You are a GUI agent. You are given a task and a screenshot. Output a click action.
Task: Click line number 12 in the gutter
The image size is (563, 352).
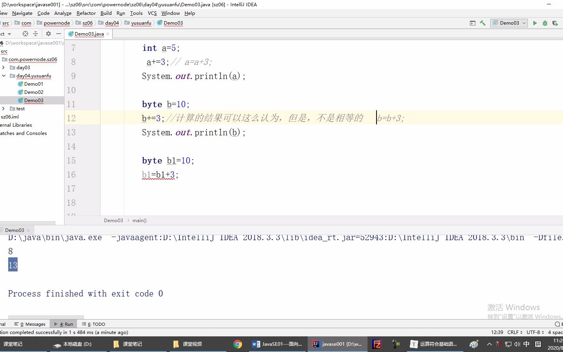click(x=71, y=118)
